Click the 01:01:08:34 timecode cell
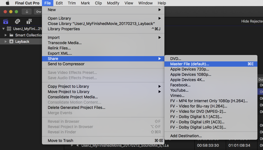This screenshot has width=263, height=150. click(239, 145)
